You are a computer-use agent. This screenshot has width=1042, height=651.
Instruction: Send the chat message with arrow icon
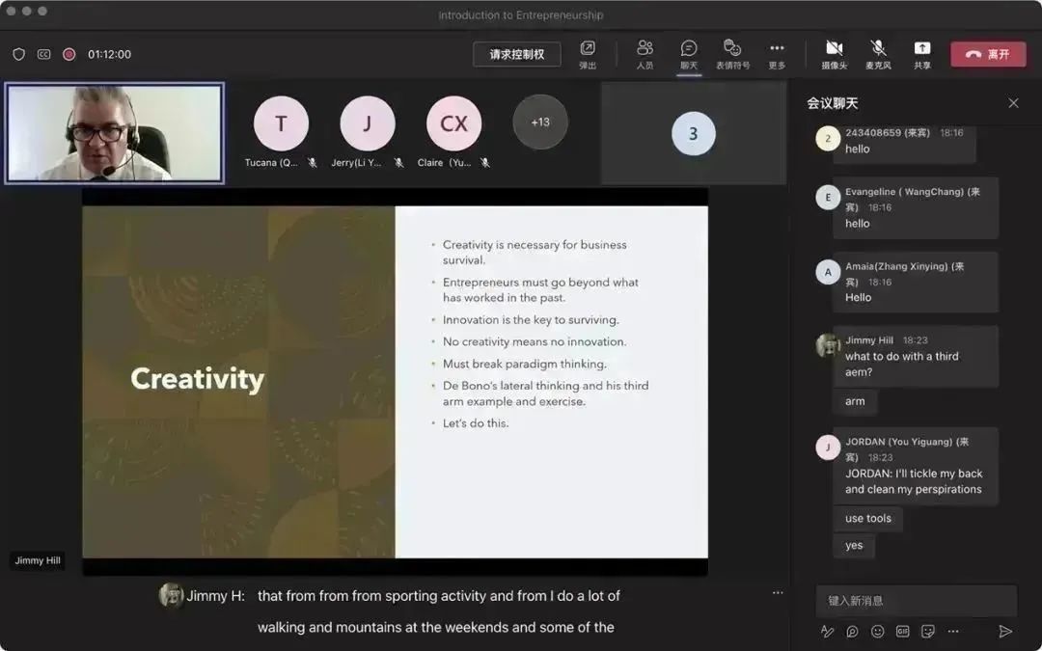1005,632
